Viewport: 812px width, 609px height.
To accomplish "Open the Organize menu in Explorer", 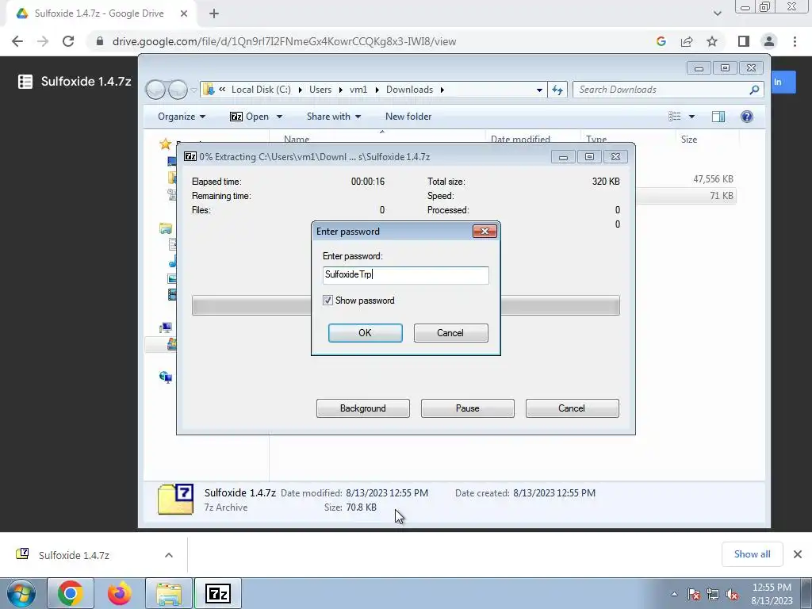I will tap(182, 117).
